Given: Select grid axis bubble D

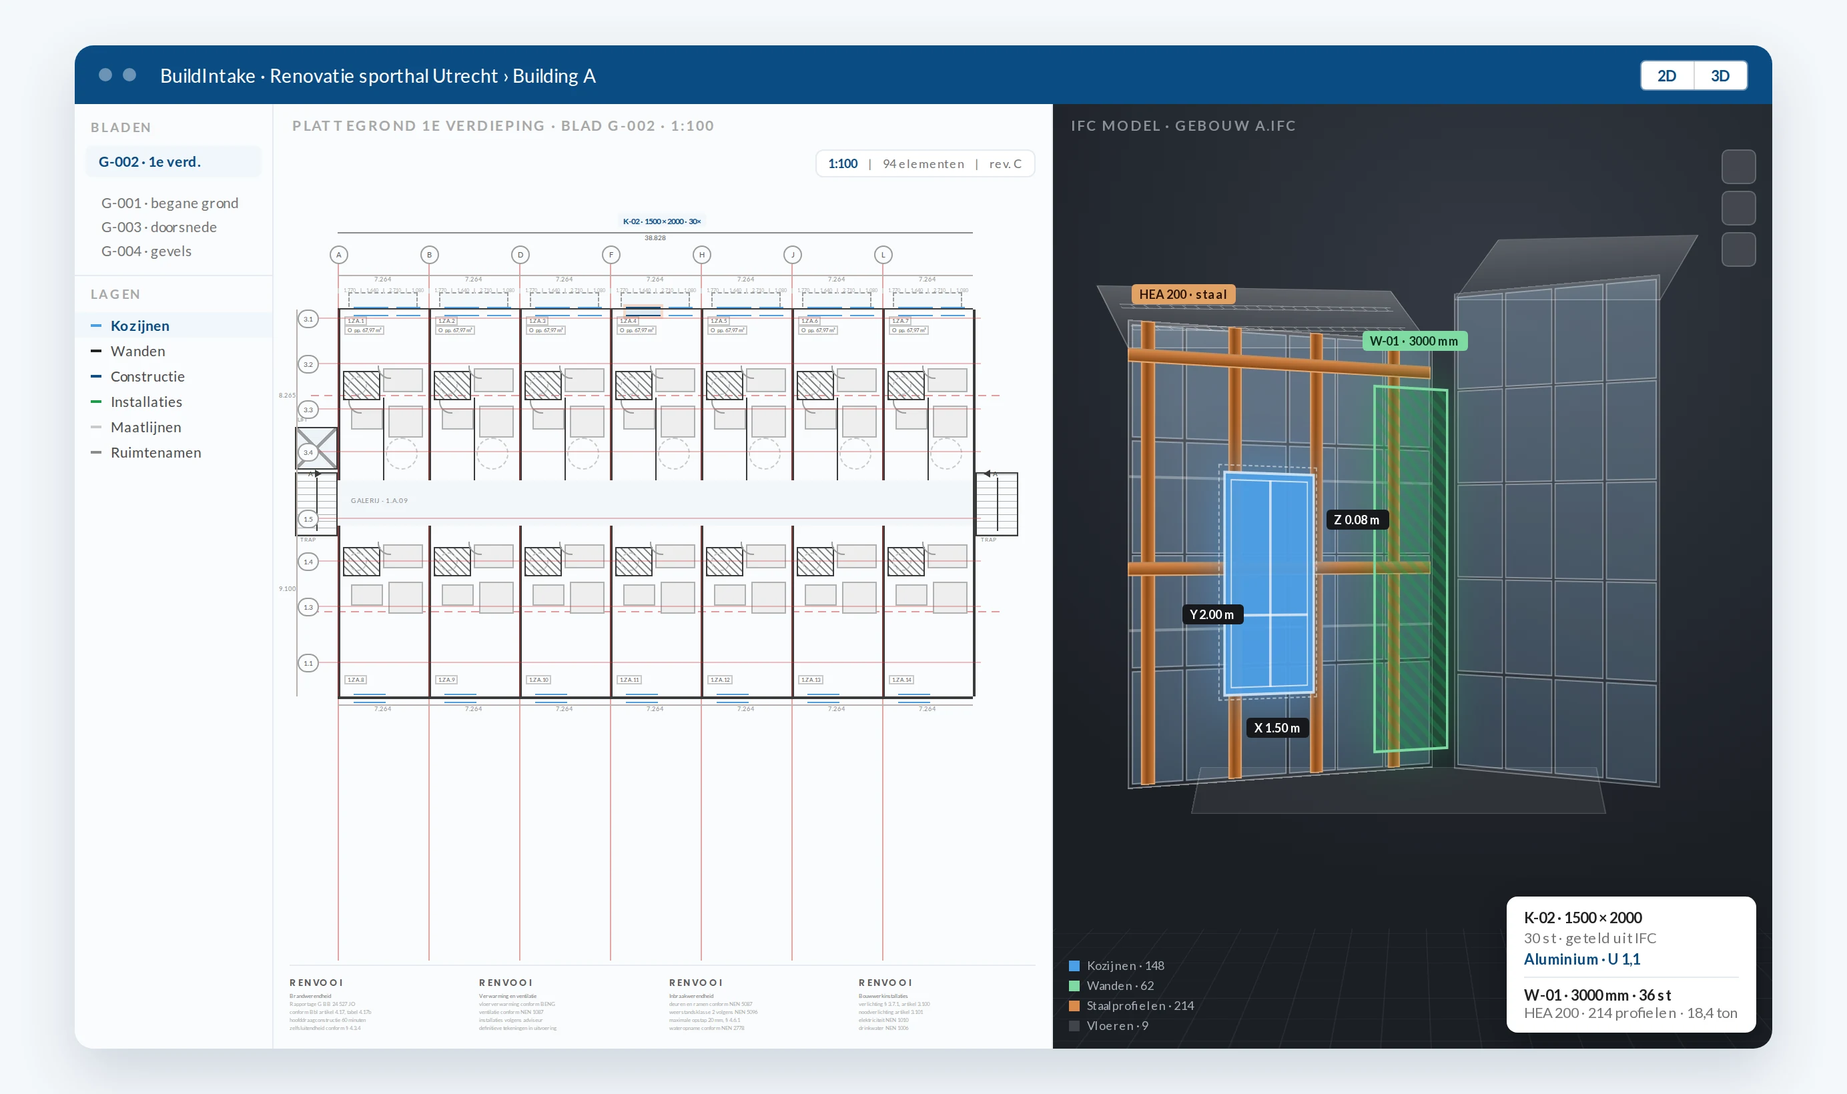Looking at the screenshot, I should click(x=520, y=255).
